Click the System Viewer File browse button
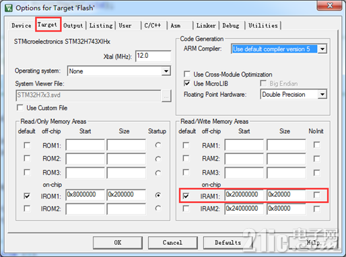Screen dimensions: 346x257 pos(166,96)
